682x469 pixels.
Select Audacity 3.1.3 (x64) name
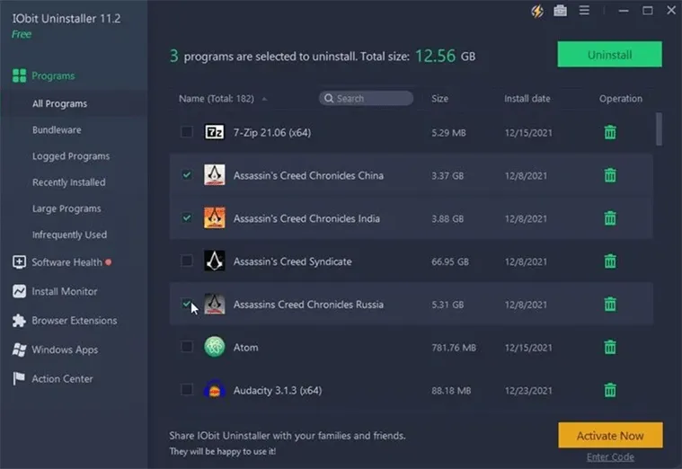coord(278,390)
